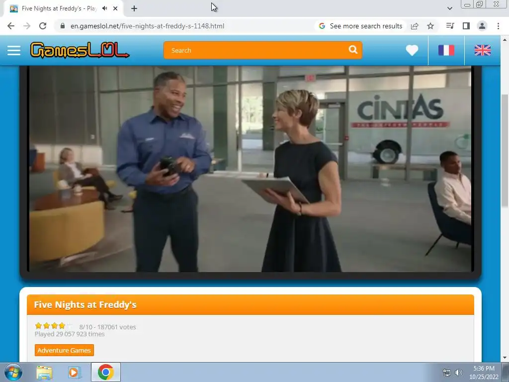This screenshot has width=509, height=382.
Task: Click the GamesLOL logo
Action: coord(80,50)
